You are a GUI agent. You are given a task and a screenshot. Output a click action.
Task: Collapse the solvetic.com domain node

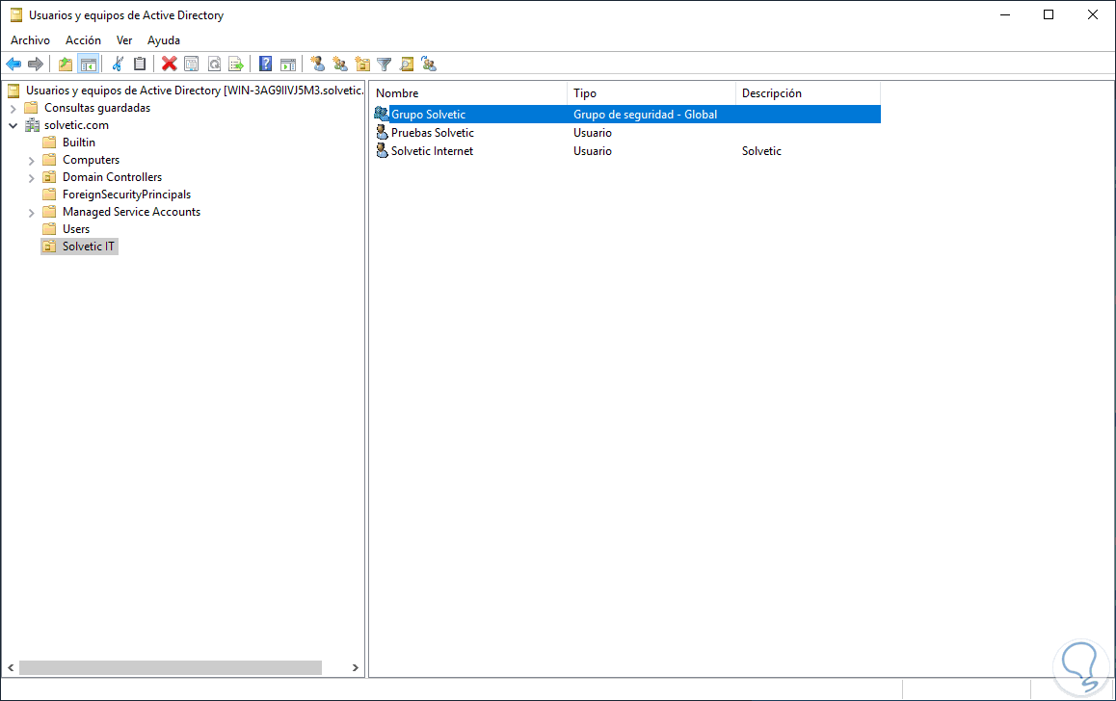tap(13, 125)
